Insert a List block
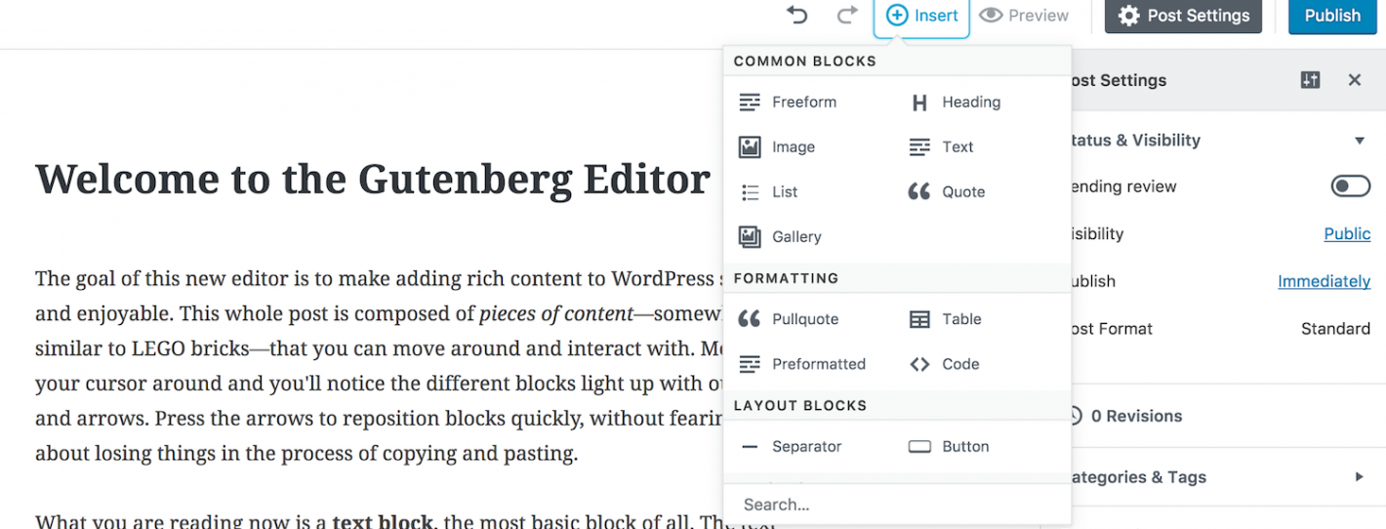The width and height of the screenshot is (1386, 529). (x=770, y=192)
